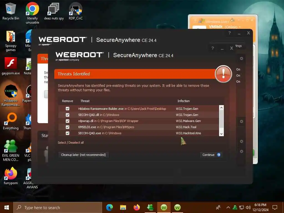Open the RDP_CnC desktop icon
Screen dimensions: 284x213
(76, 11)
